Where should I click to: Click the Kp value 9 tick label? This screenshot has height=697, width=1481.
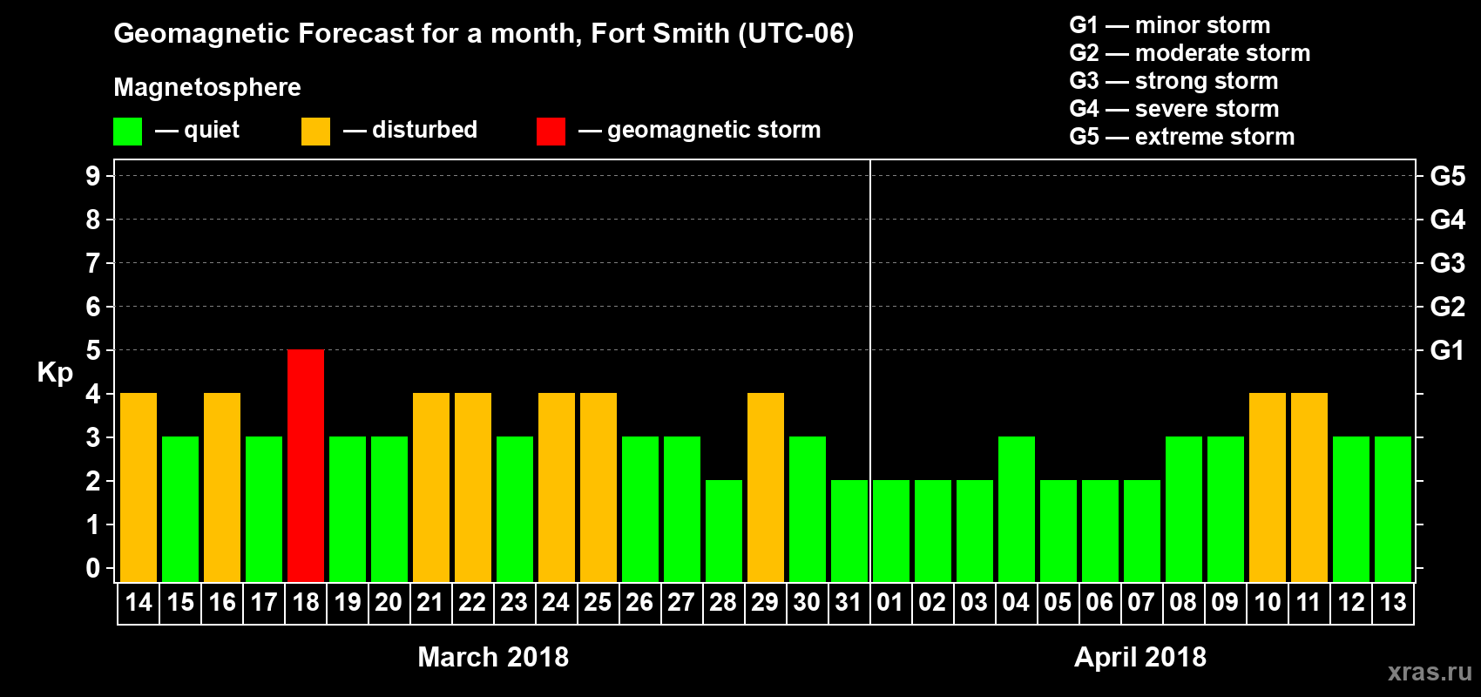(93, 176)
